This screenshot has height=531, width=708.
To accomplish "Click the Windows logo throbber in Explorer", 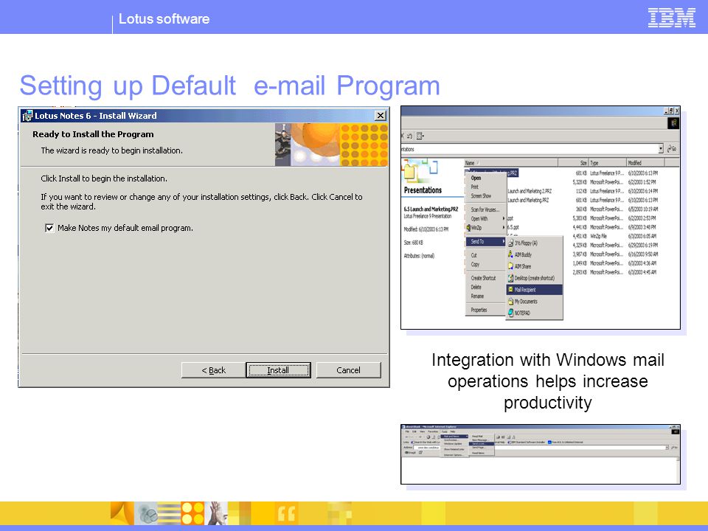I will [x=673, y=123].
